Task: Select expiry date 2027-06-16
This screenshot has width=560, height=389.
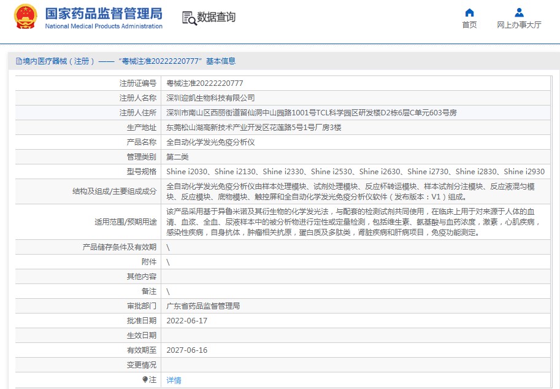Action: (x=187, y=350)
